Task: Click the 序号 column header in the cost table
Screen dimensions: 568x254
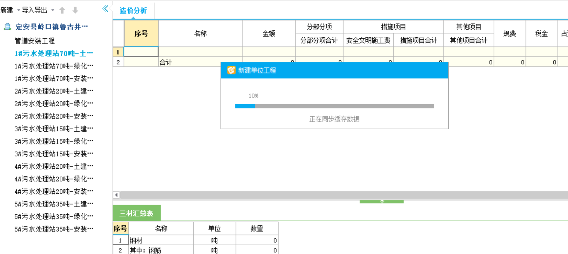Action: coord(141,33)
